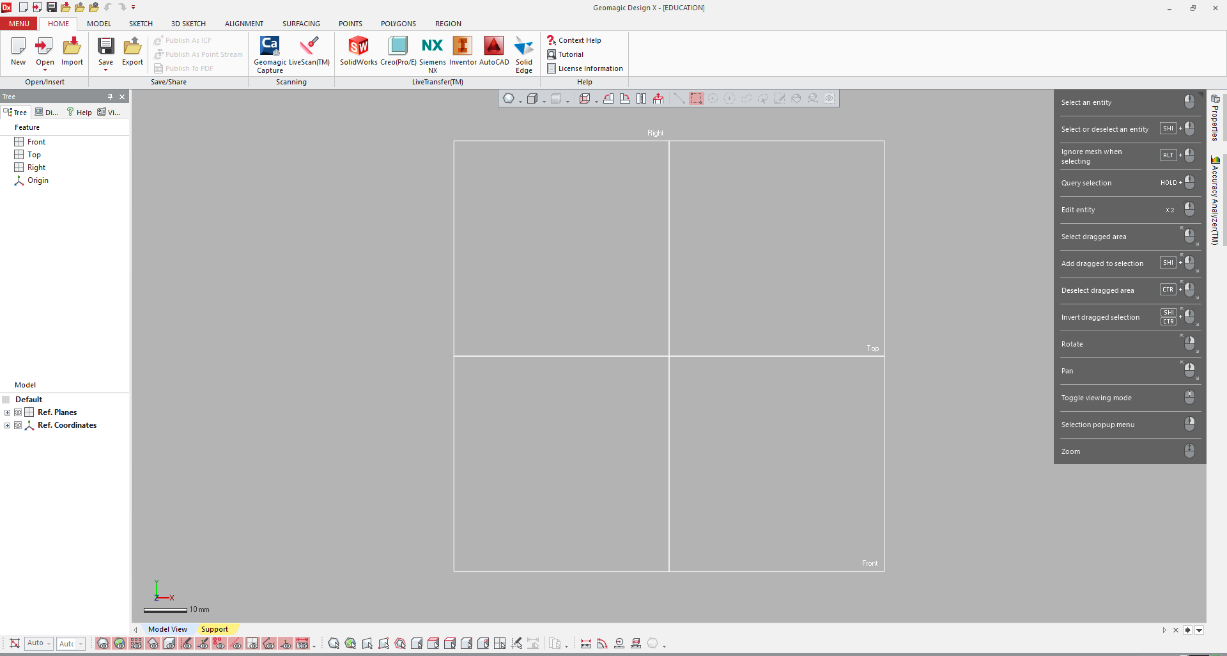
Task: Open the first Auto dropdown at bottom
Action: point(40,643)
